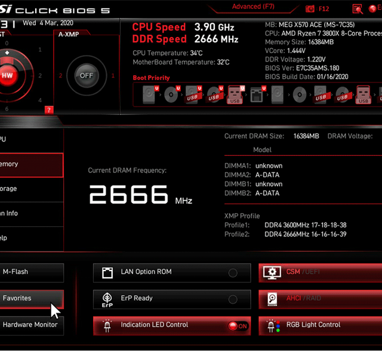Select the legacy USB key boot icon
The image size is (382, 351).
[363, 95]
